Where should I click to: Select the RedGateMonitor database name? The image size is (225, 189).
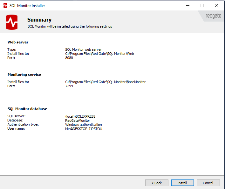[x=78, y=121]
